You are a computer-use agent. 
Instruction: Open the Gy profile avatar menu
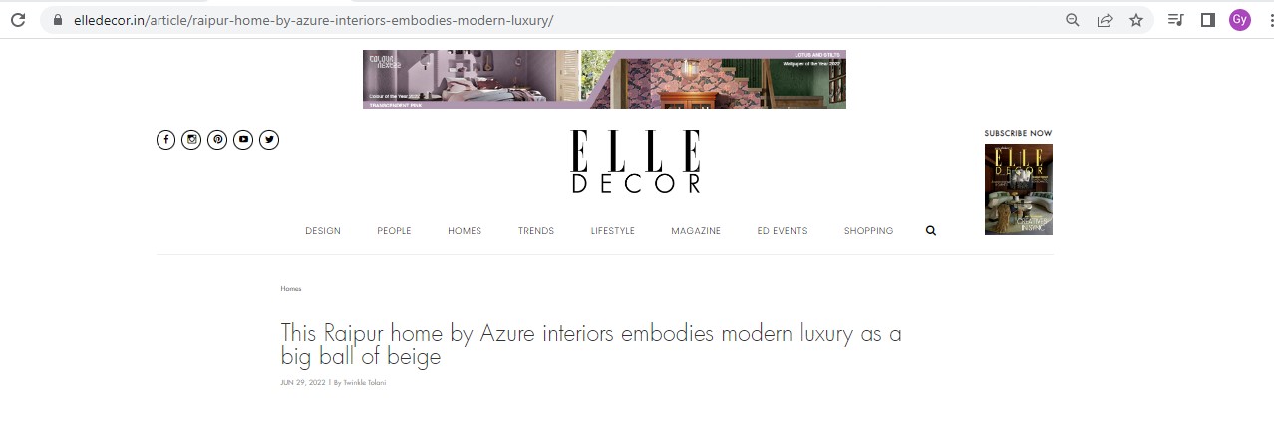coord(1240,20)
